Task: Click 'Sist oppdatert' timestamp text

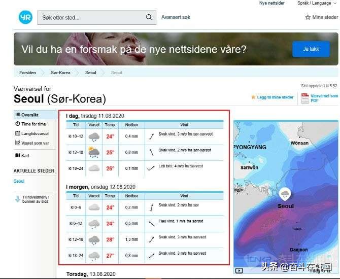Action: [319, 86]
